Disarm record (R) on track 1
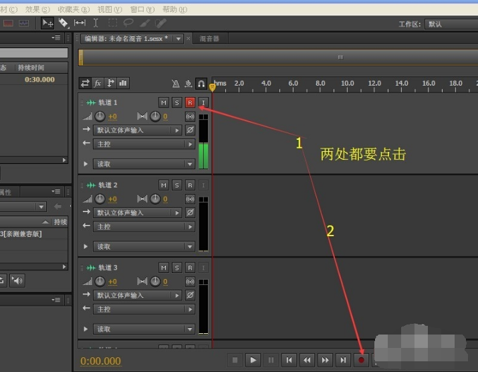478x372 pixels. 190,102
